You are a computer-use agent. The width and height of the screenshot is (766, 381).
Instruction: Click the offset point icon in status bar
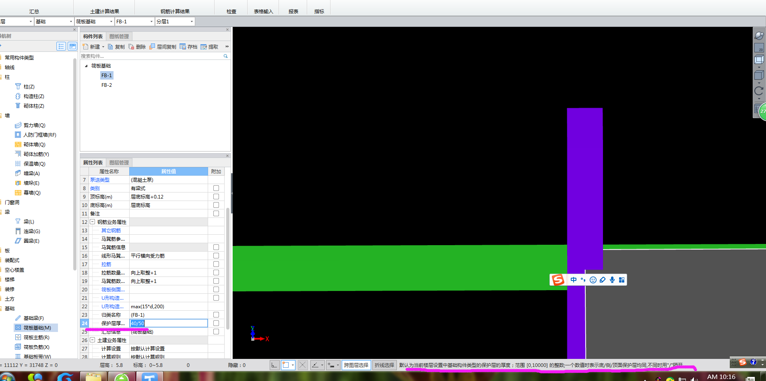331,365
